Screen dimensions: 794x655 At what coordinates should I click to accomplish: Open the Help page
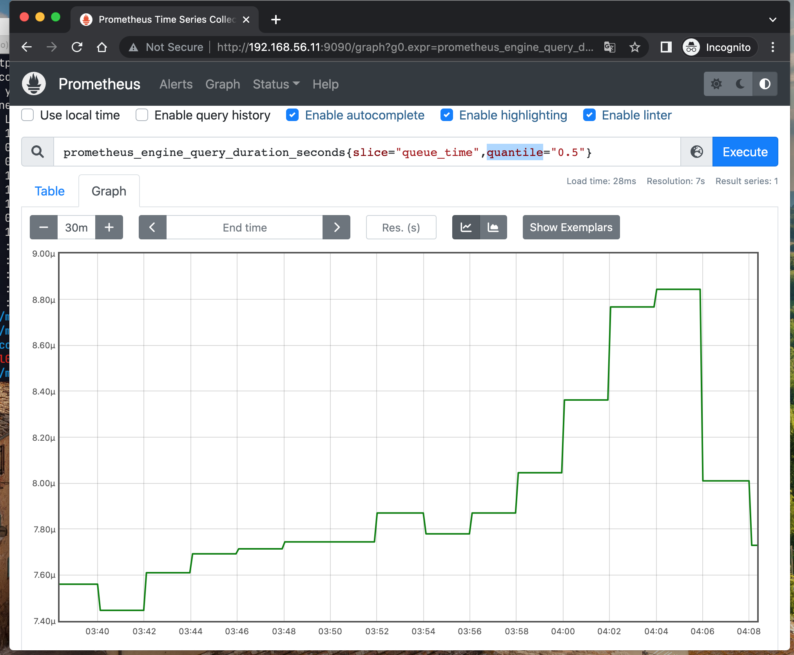(326, 84)
